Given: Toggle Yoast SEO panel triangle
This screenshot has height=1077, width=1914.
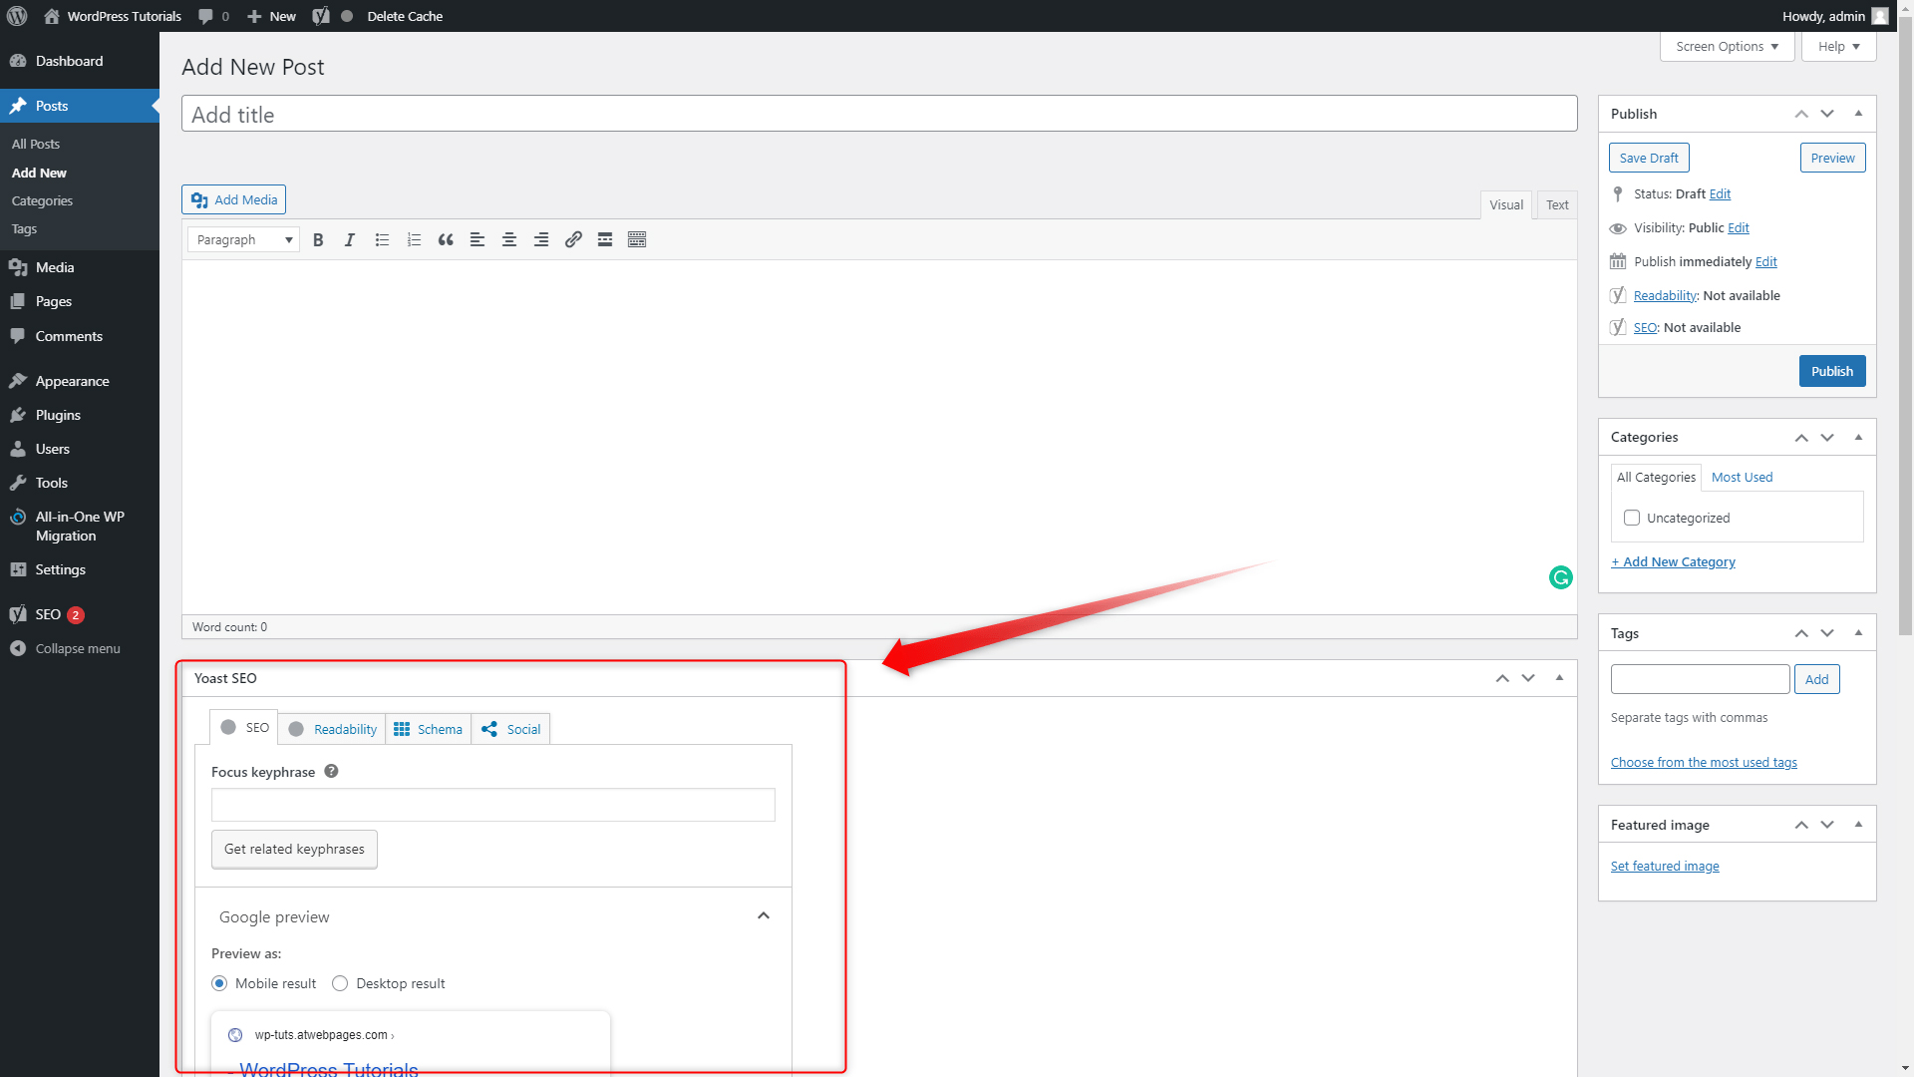Looking at the screenshot, I should tap(1559, 678).
